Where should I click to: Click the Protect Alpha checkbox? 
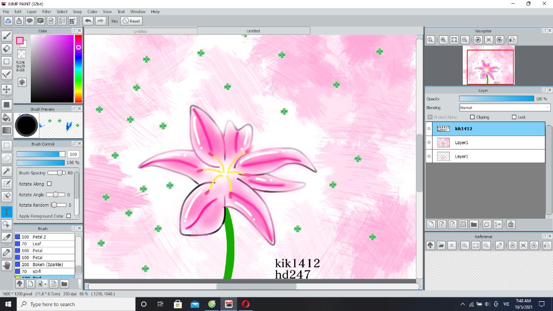pos(430,117)
